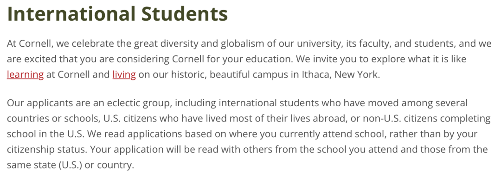Follow the 'living' hyperlink
The height and width of the screenshot is (175, 501).
124,75
